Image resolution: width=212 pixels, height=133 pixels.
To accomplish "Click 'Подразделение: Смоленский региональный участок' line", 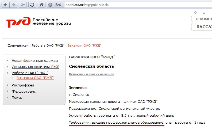I will tap(114, 108).
